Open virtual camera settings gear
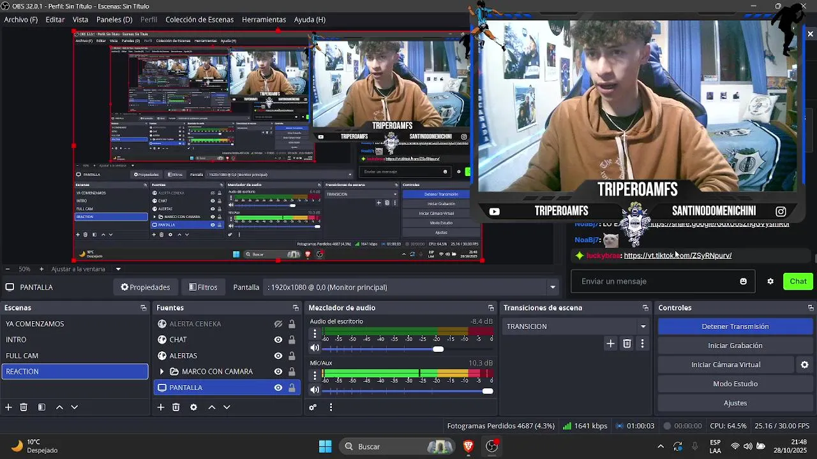The height and width of the screenshot is (459, 817). pos(805,365)
